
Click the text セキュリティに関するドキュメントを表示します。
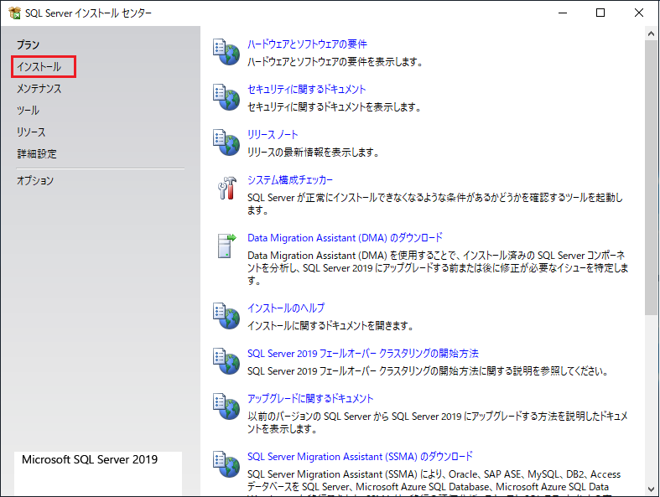coord(335,107)
